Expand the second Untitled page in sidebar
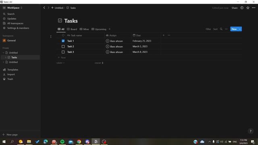The height and width of the screenshot is (145, 258). (4, 62)
